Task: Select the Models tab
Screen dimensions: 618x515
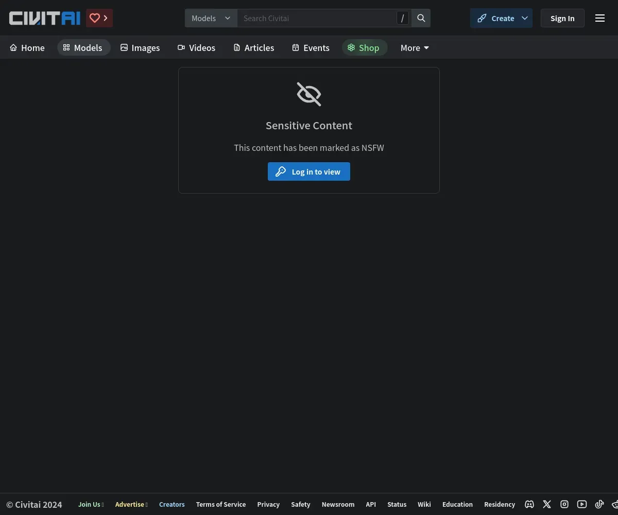Action: click(83, 47)
